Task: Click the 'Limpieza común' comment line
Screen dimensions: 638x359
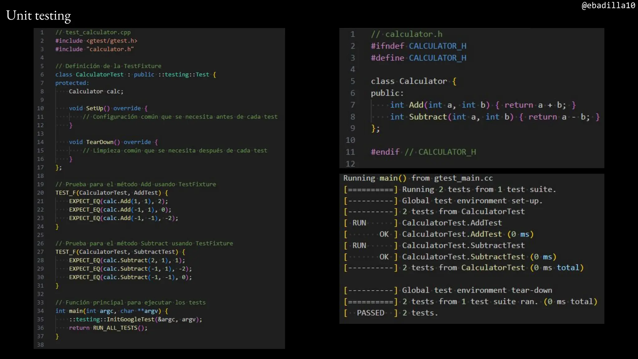Action: (175, 150)
